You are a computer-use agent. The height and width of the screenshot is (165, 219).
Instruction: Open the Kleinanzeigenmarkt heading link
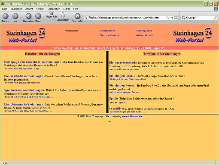123,62
